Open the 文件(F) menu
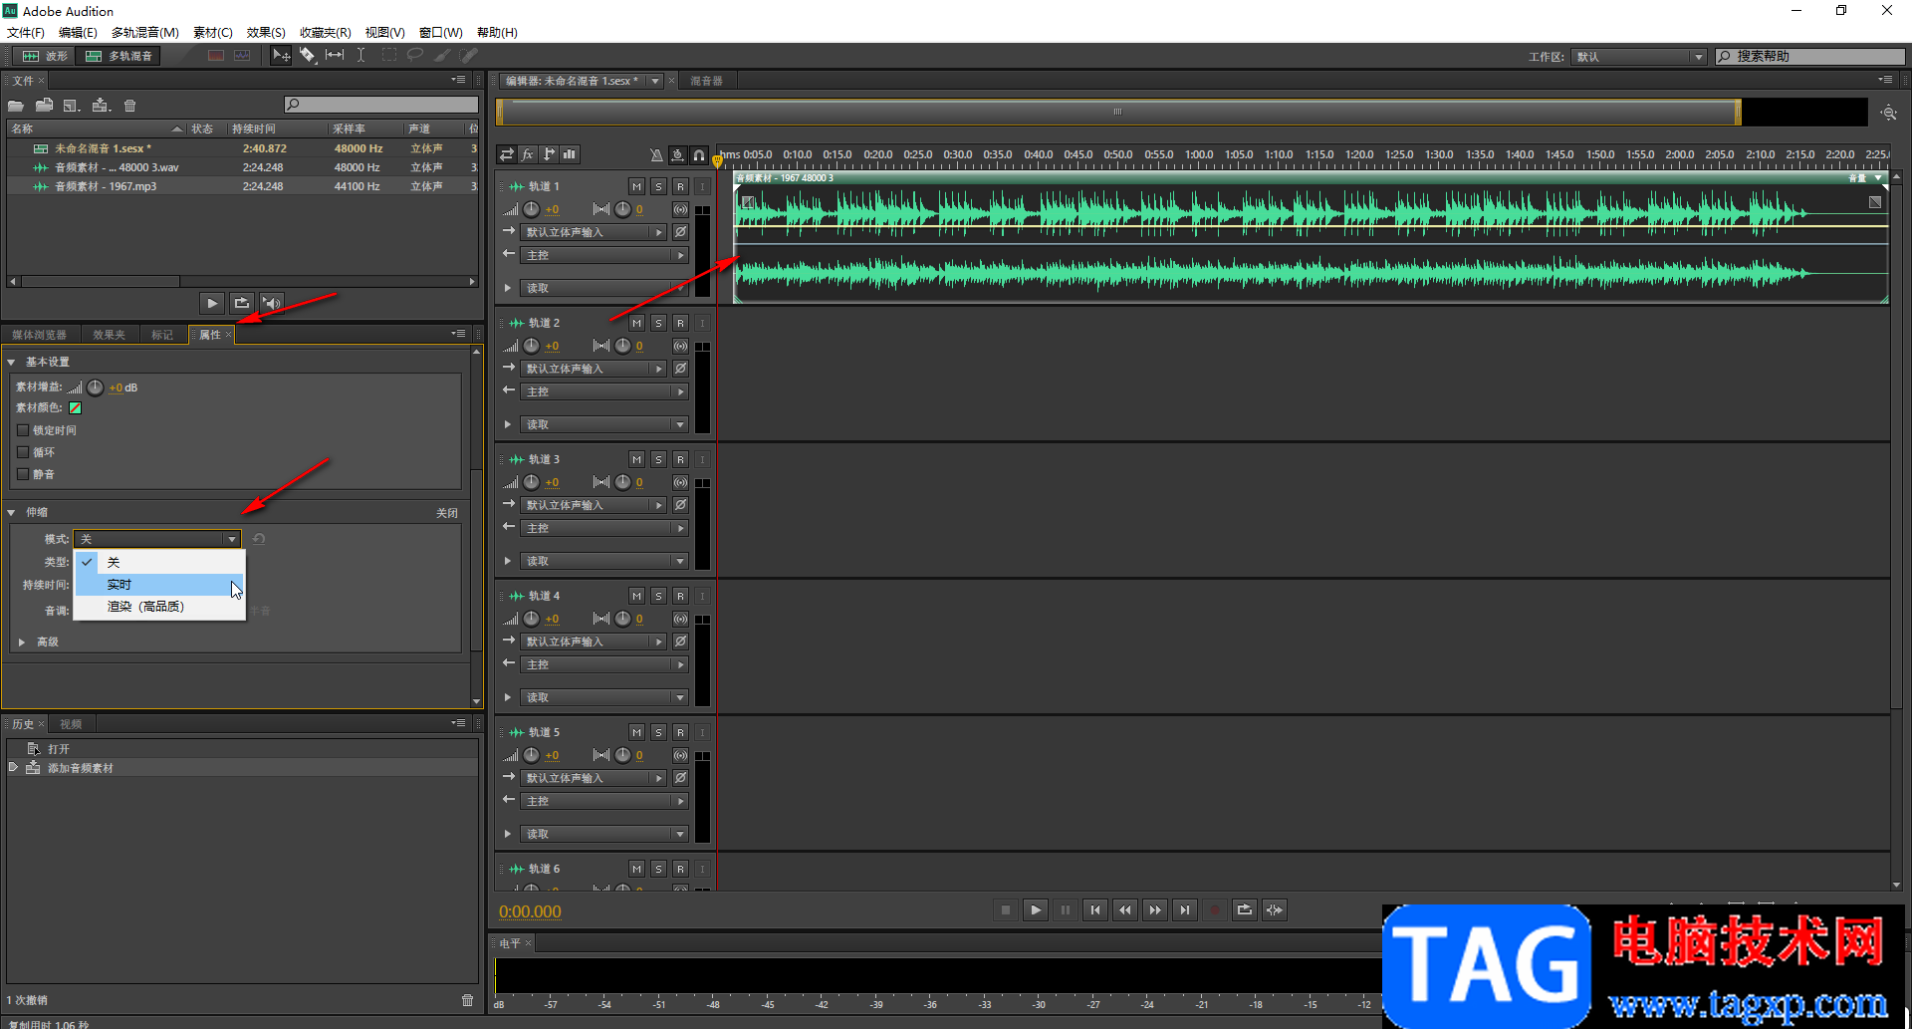 [26, 32]
